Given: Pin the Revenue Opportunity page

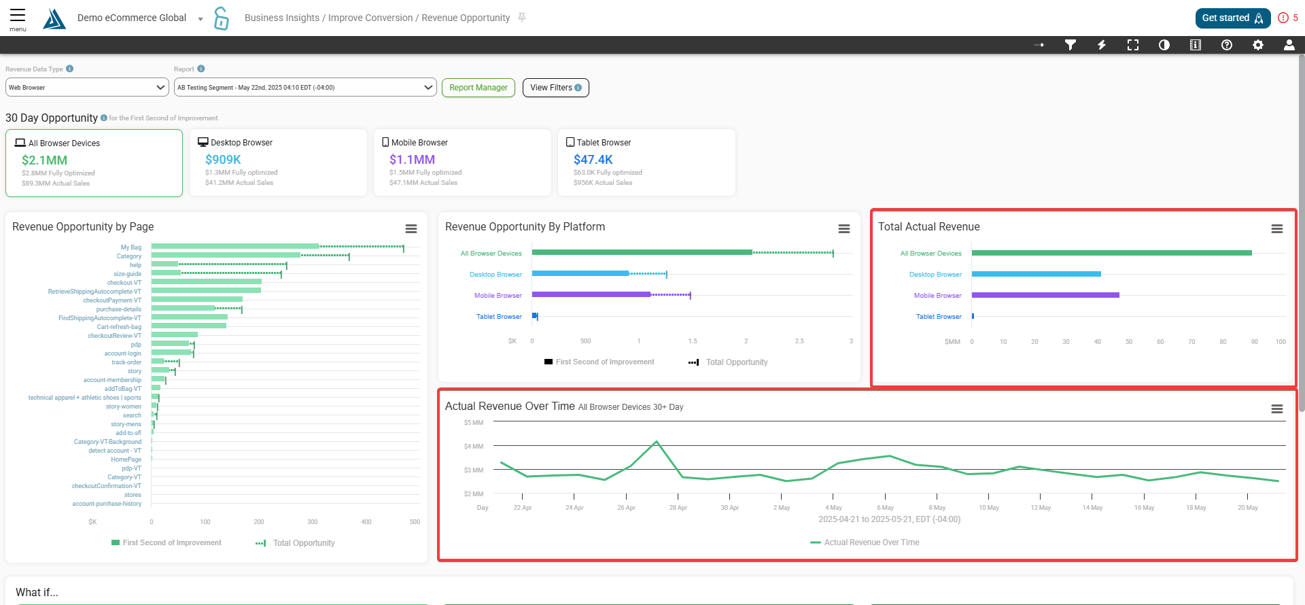Looking at the screenshot, I should tap(521, 18).
